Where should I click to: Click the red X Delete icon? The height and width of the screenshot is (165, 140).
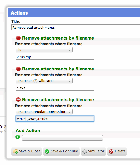111,151
